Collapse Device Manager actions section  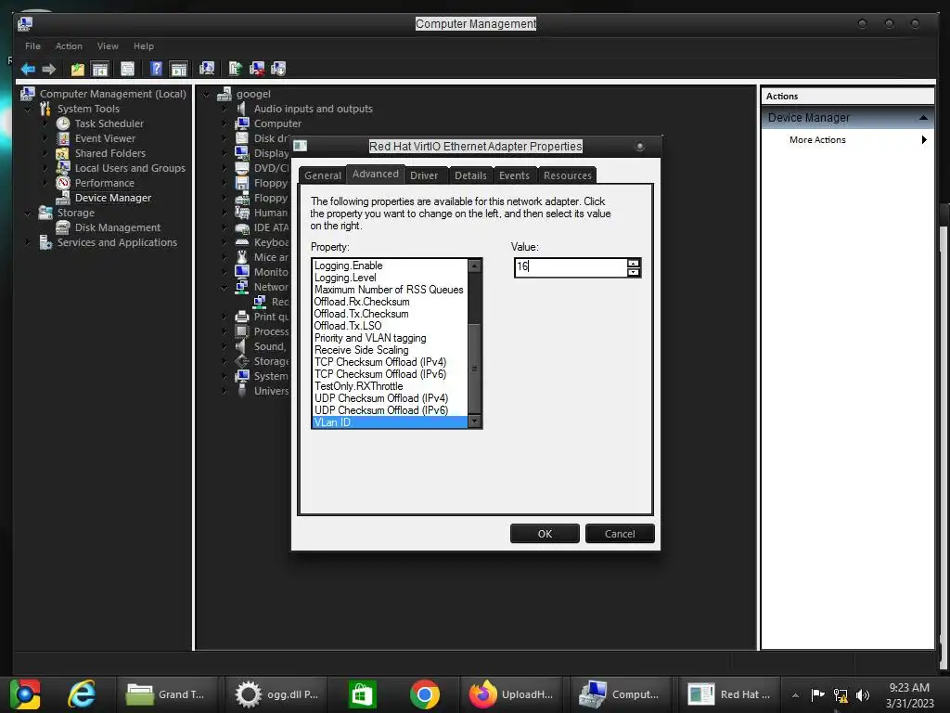point(923,118)
